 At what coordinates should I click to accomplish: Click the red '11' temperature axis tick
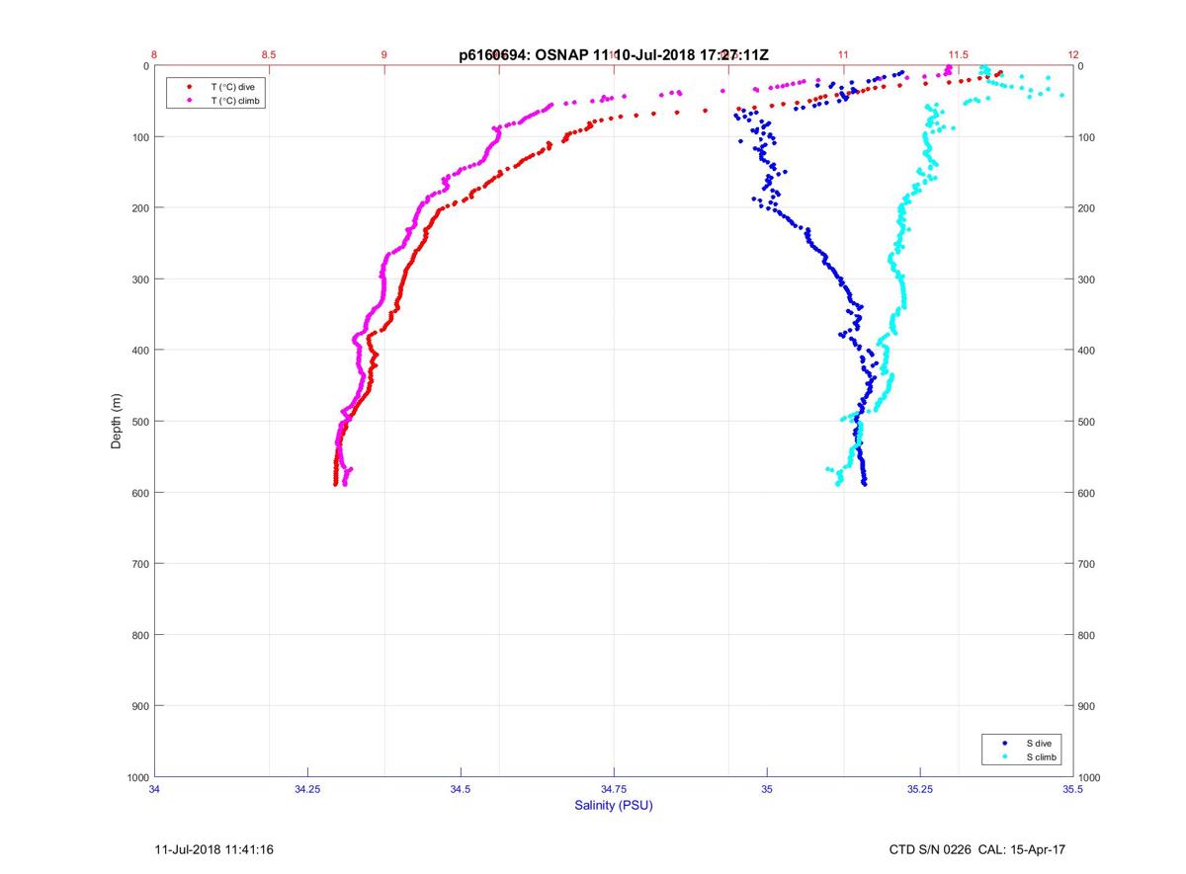[x=843, y=55]
